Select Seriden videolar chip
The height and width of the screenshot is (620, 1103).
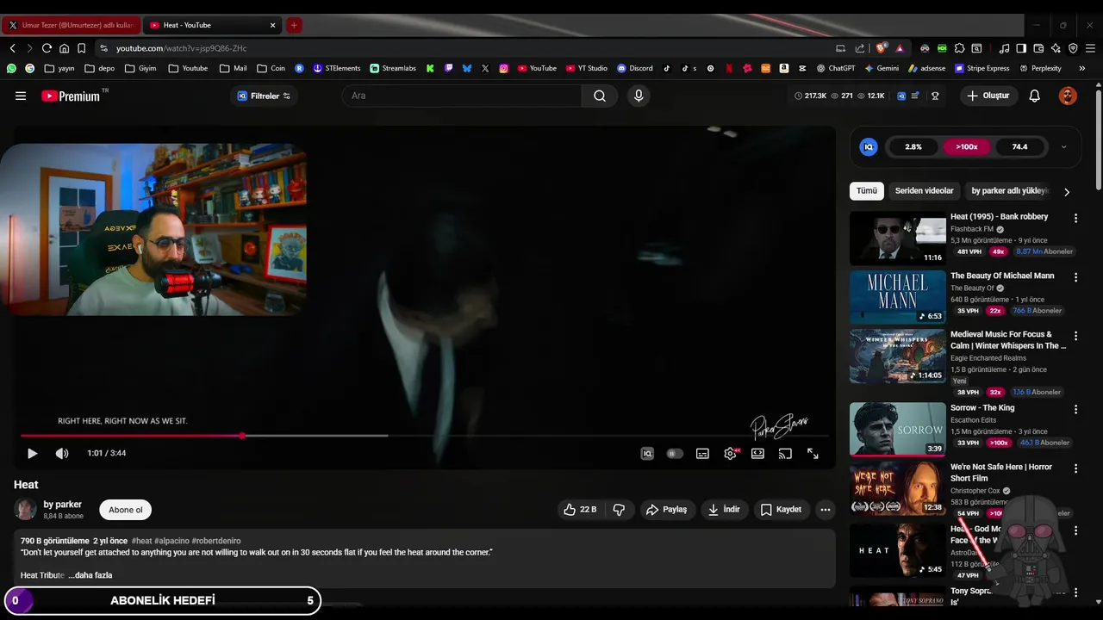point(924,191)
